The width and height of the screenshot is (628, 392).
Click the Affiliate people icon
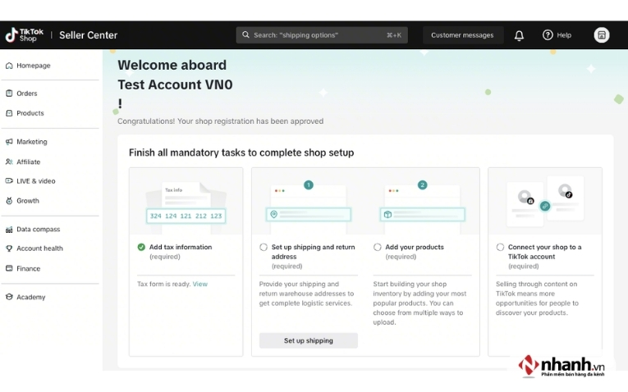[x=9, y=162]
